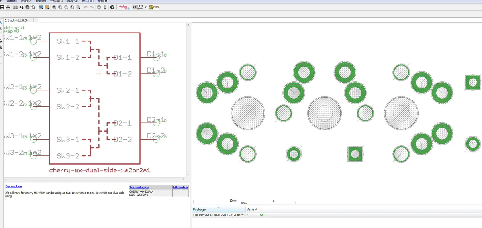Click the Technologies header link
Screen dimensions: 482x228
pyautogui.click(x=139, y=187)
